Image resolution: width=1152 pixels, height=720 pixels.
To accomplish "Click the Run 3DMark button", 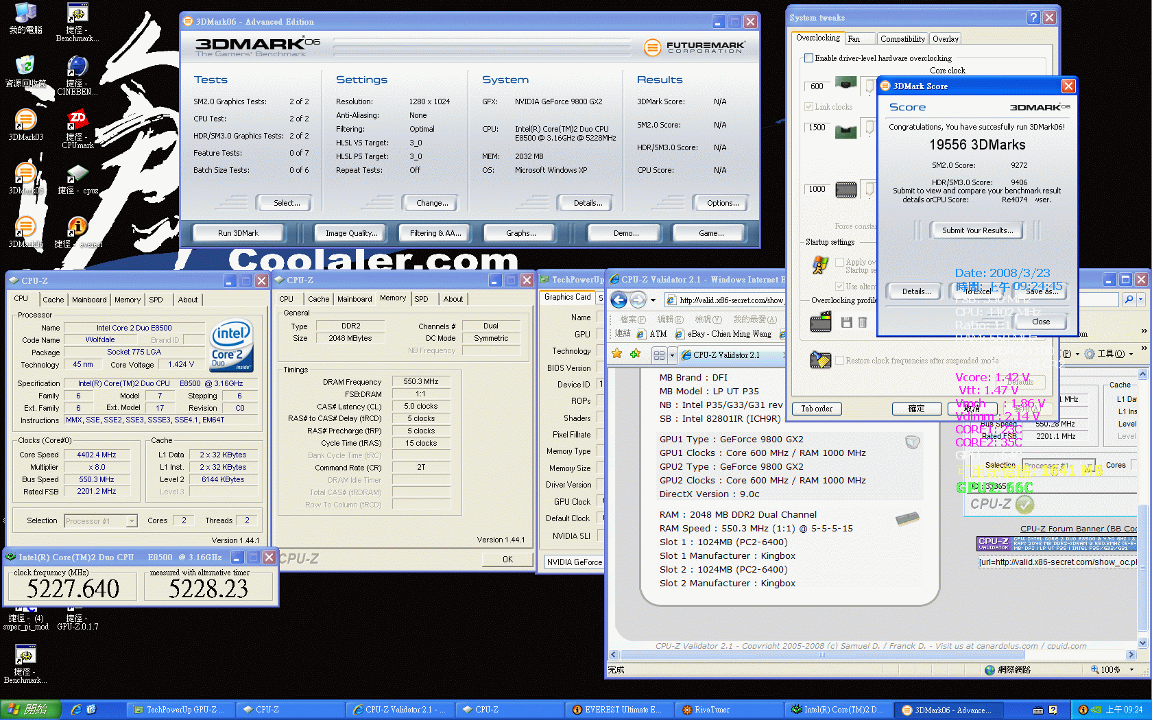I will click(x=238, y=233).
